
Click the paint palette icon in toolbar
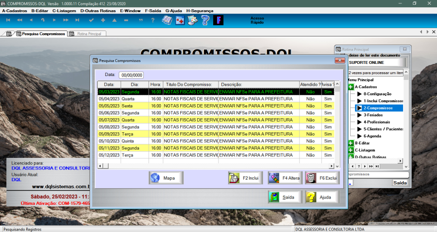click(193, 20)
